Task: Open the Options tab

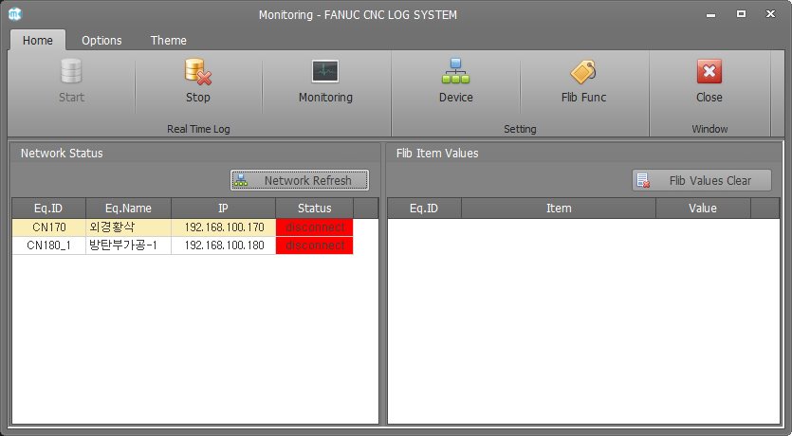Action: (x=101, y=41)
